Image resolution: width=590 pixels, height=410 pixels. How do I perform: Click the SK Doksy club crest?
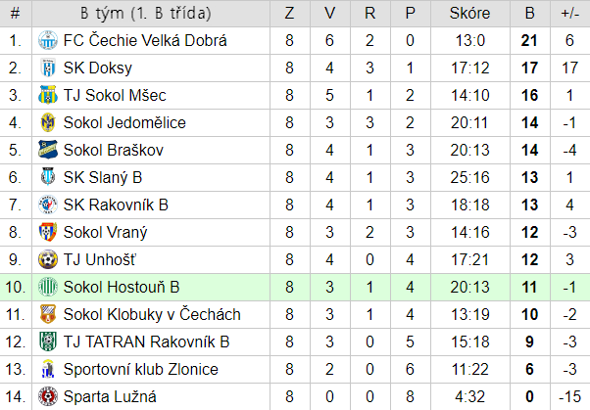[x=48, y=68]
